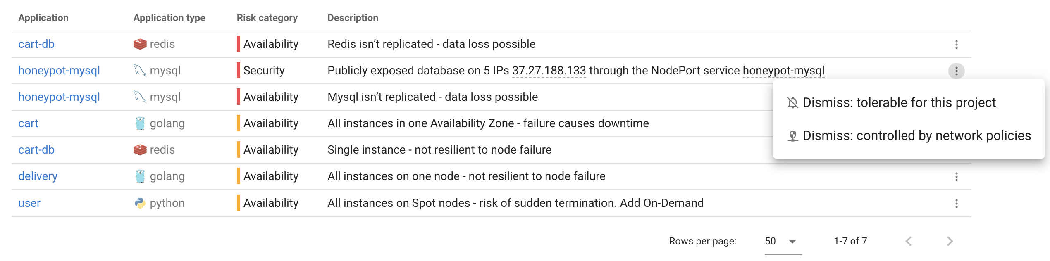
Task: Open kebab menu for cart-db Redis replication row
Action: [956, 45]
